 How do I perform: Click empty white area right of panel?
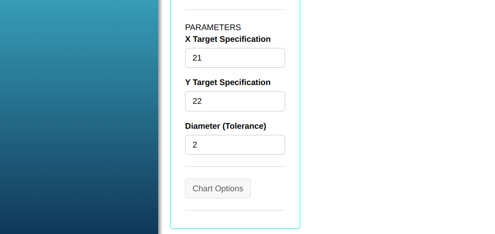pyautogui.click(x=399, y=117)
